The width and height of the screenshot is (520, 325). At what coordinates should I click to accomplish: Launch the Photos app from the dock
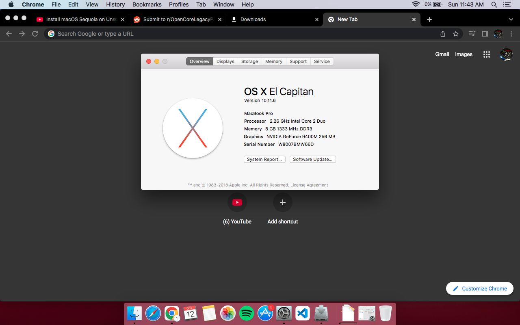pyautogui.click(x=228, y=313)
